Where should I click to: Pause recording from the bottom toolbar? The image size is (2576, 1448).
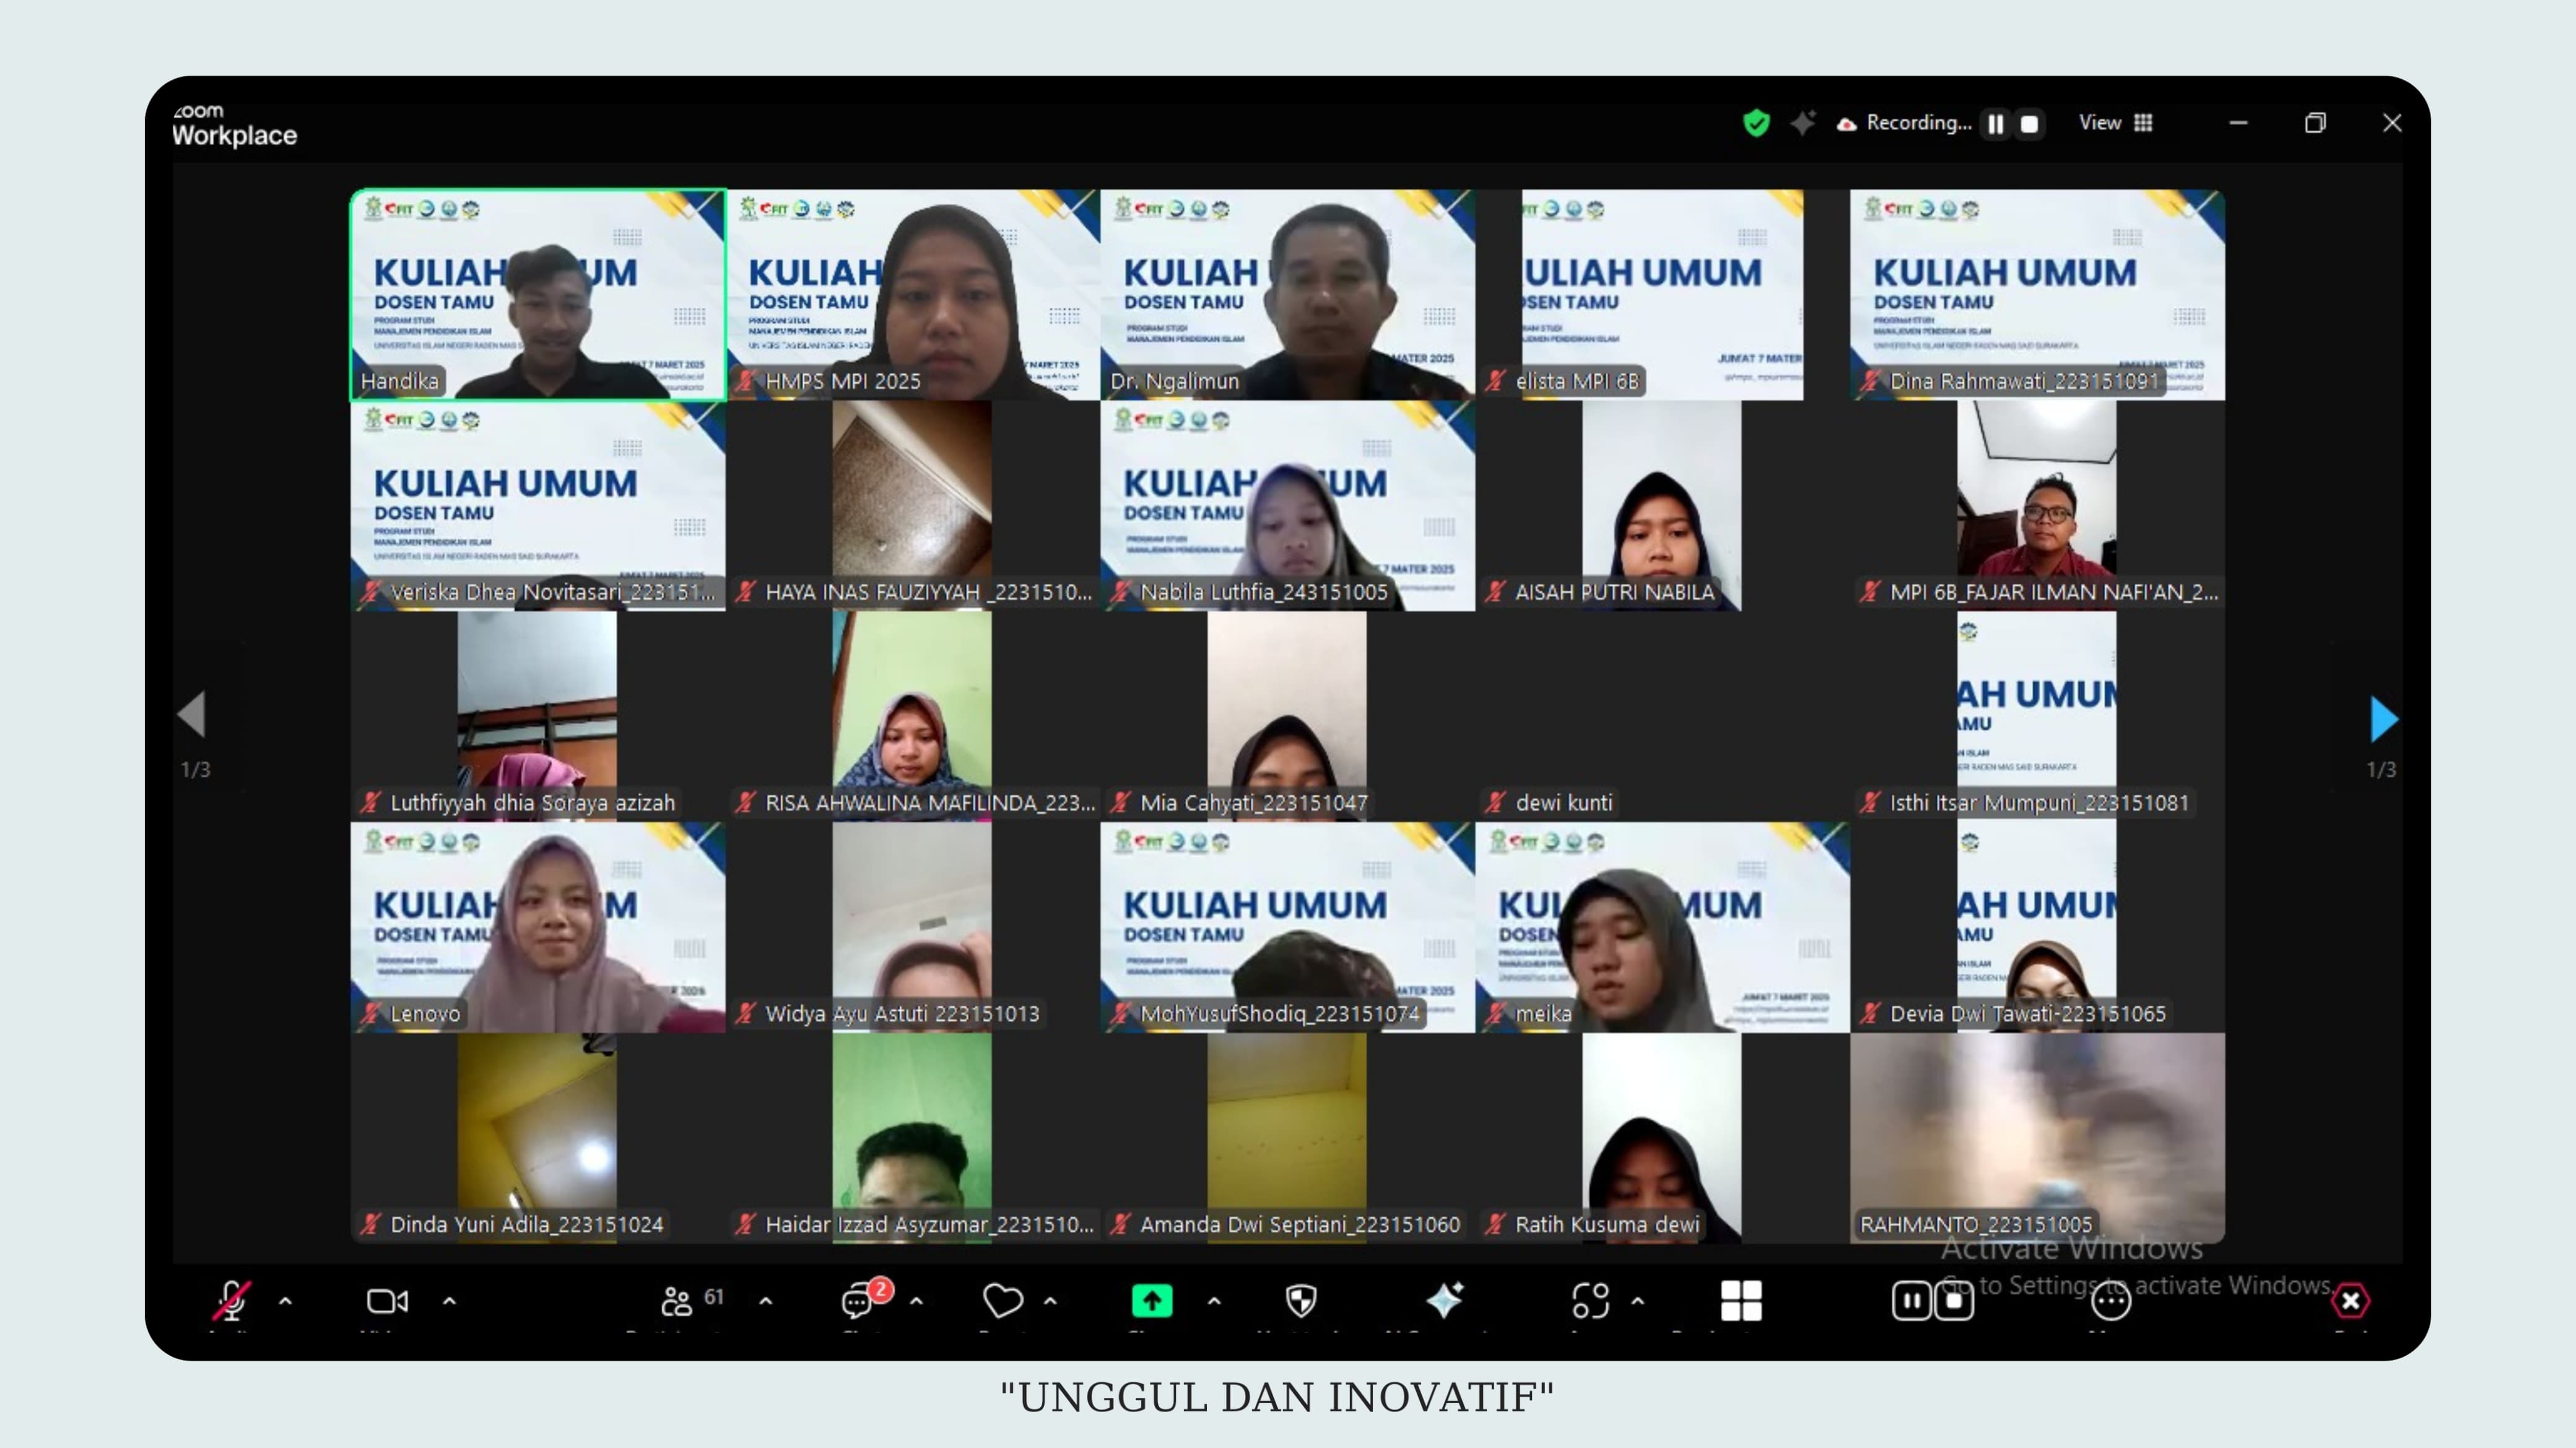(1911, 1301)
